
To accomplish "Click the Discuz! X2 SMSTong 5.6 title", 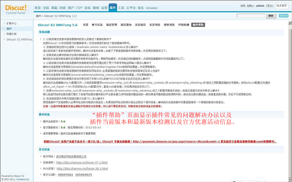I will [x=58, y=25].
